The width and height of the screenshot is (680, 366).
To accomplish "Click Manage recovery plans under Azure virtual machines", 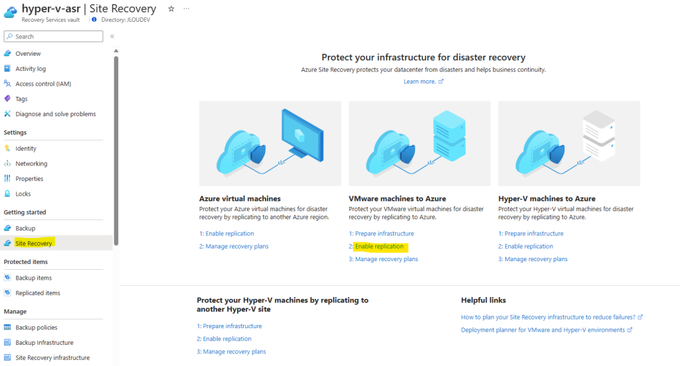I will tap(237, 246).
